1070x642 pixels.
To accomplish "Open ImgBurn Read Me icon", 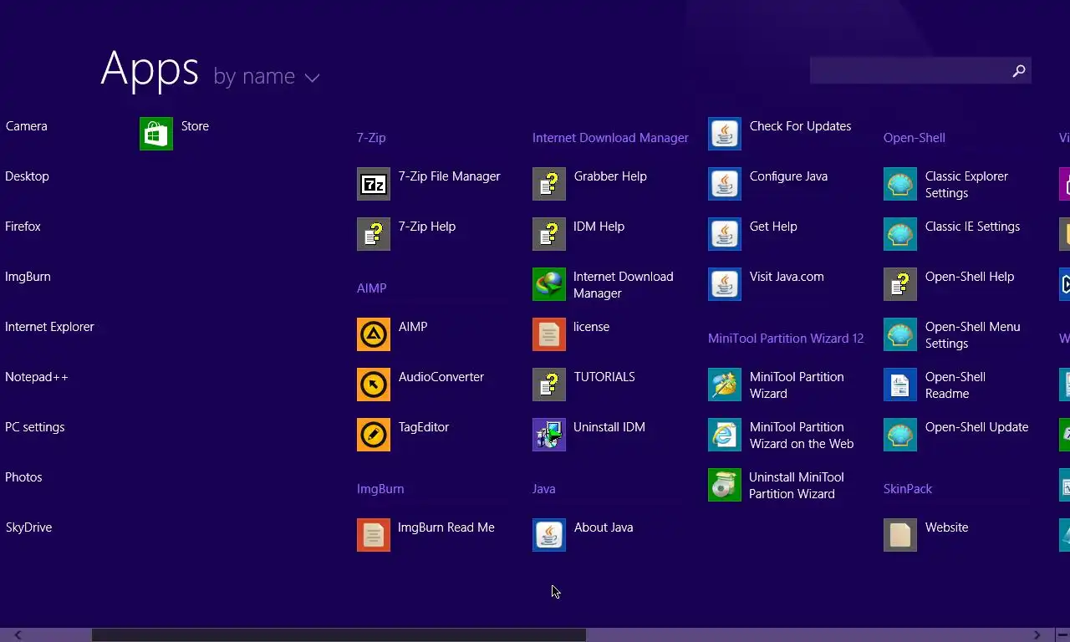I will click(374, 535).
